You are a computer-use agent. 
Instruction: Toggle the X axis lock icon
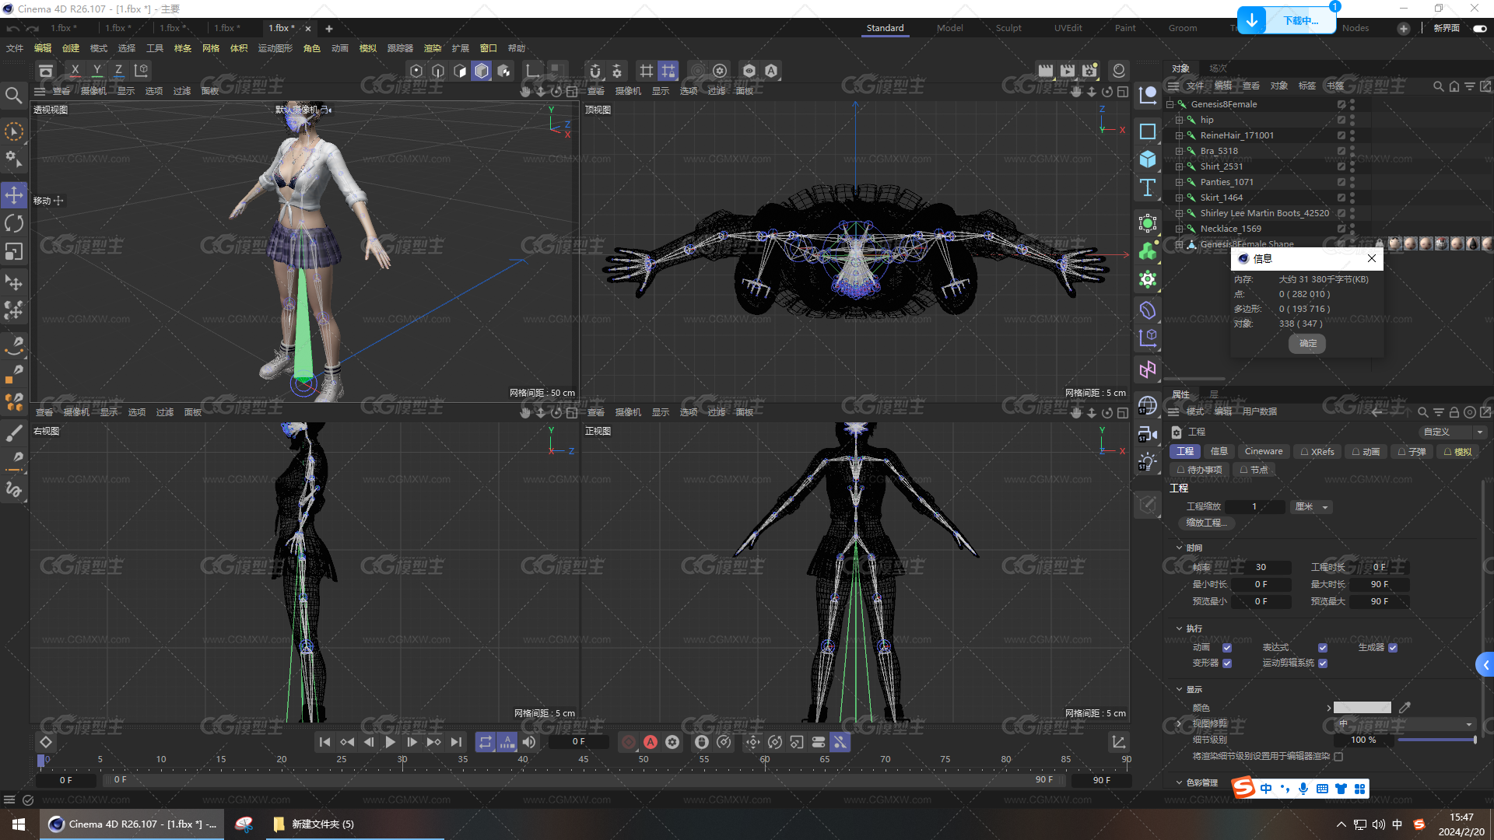(75, 71)
